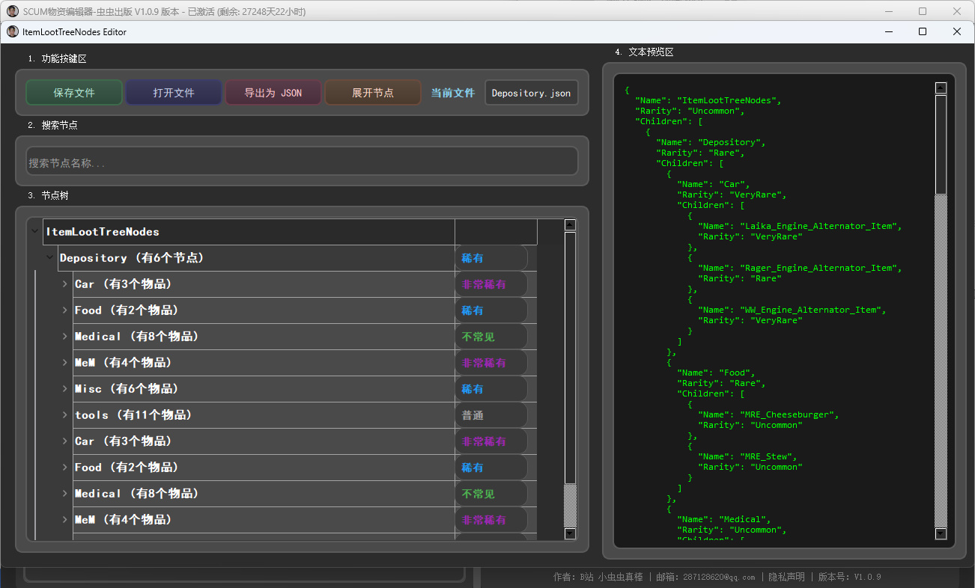Click the 保存文件 save button

(74, 93)
